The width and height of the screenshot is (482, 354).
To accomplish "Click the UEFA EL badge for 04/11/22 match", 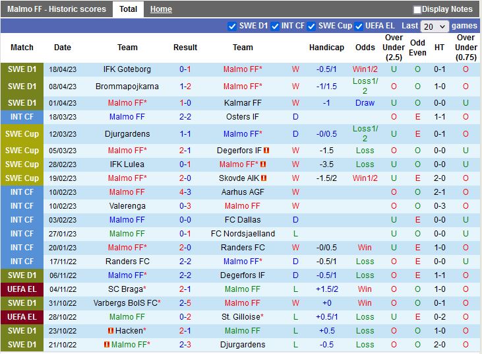I will tap(22, 289).
